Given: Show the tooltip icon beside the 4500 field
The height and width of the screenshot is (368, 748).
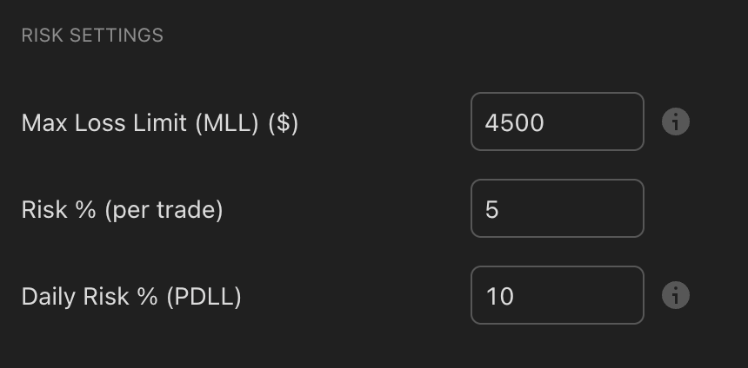Looking at the screenshot, I should (x=676, y=122).
